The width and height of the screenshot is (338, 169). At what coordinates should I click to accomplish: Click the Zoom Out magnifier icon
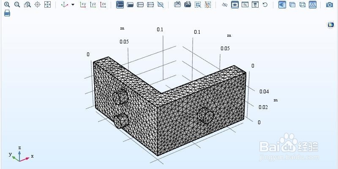(x=17, y=5)
